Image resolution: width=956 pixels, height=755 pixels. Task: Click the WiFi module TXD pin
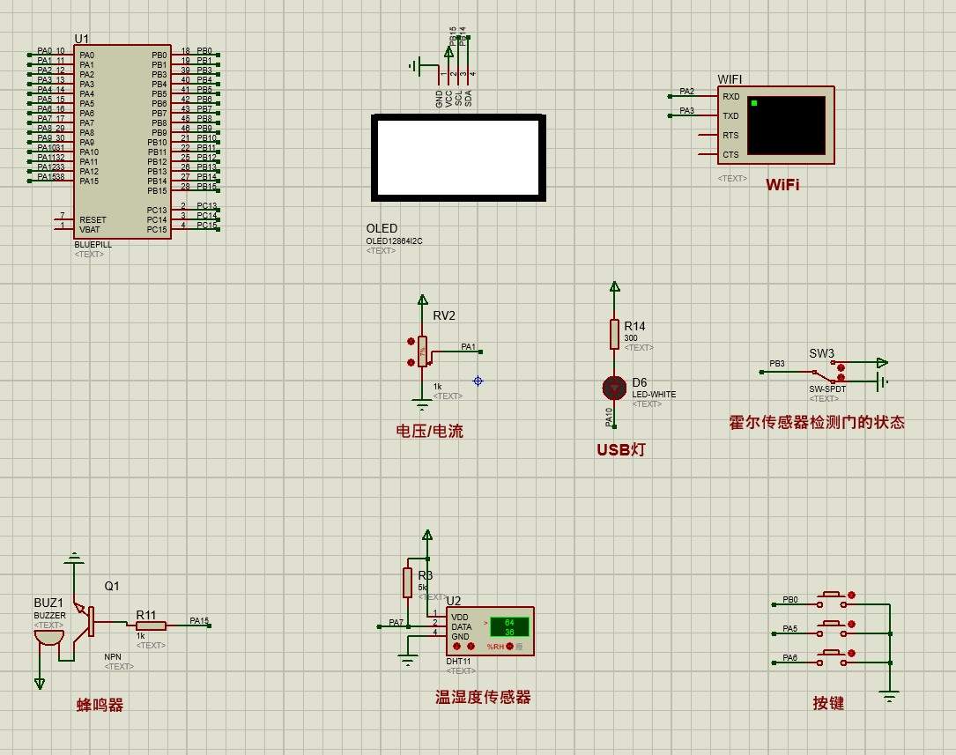[730, 115]
